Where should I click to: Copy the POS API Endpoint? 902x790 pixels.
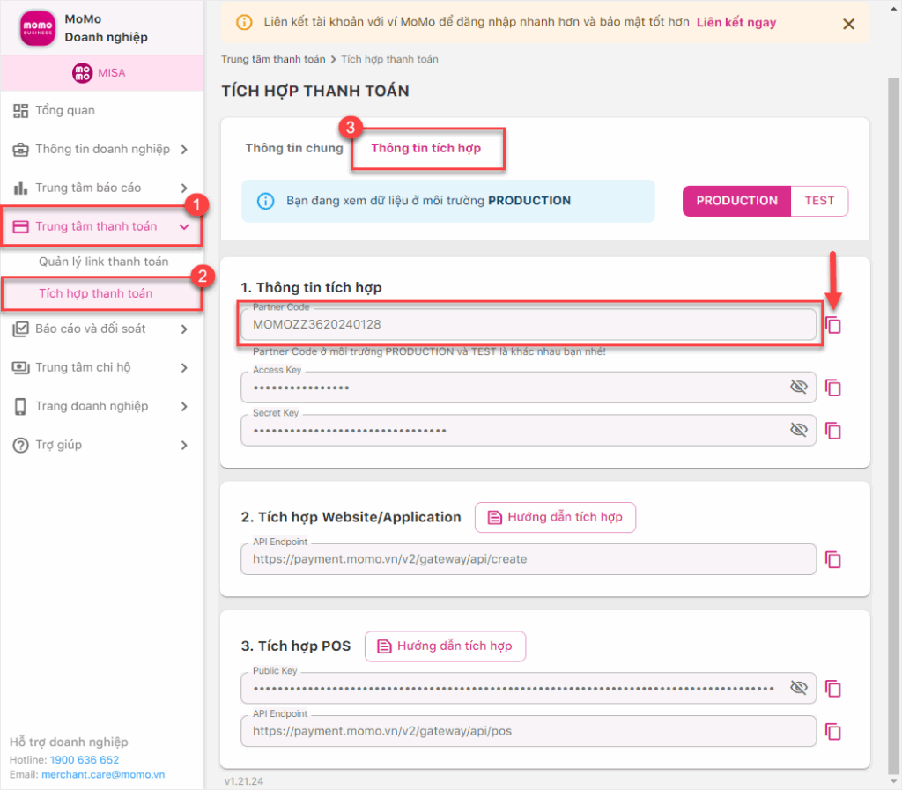(x=833, y=731)
